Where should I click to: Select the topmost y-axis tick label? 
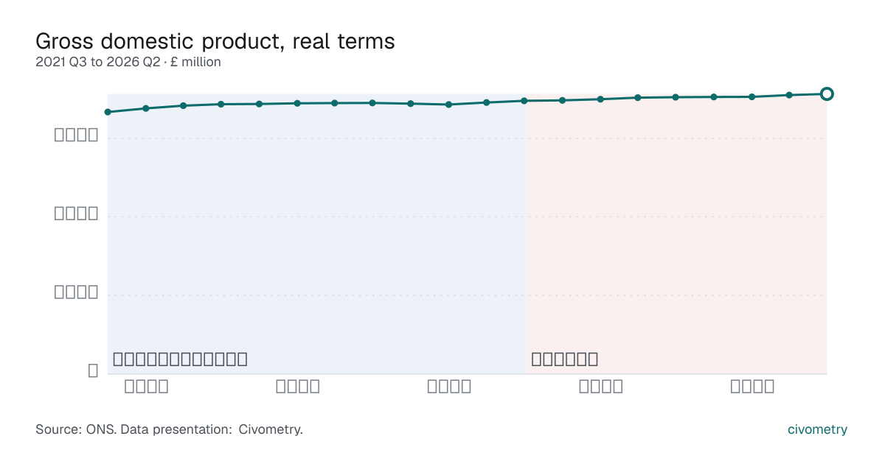tap(76, 135)
